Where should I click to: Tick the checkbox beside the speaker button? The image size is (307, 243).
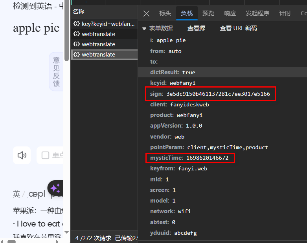46,155
